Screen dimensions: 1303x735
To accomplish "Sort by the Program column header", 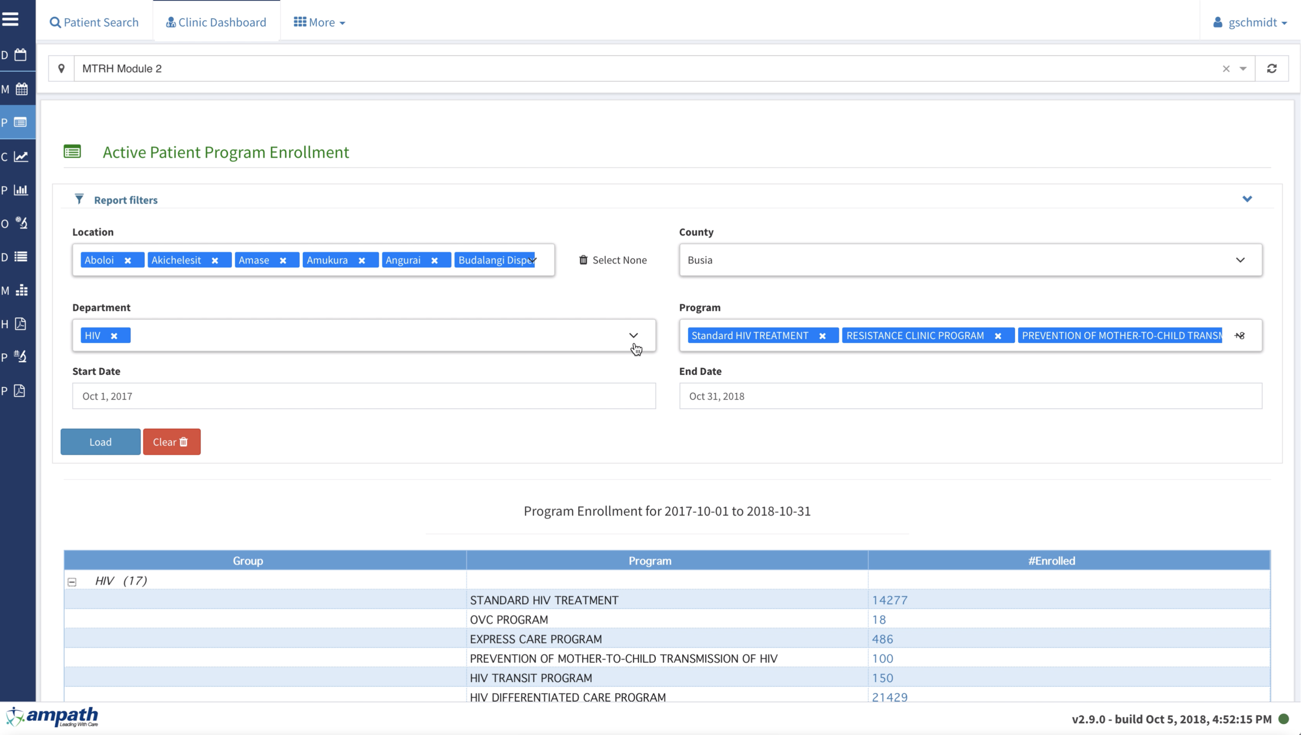I will pyautogui.click(x=667, y=560).
